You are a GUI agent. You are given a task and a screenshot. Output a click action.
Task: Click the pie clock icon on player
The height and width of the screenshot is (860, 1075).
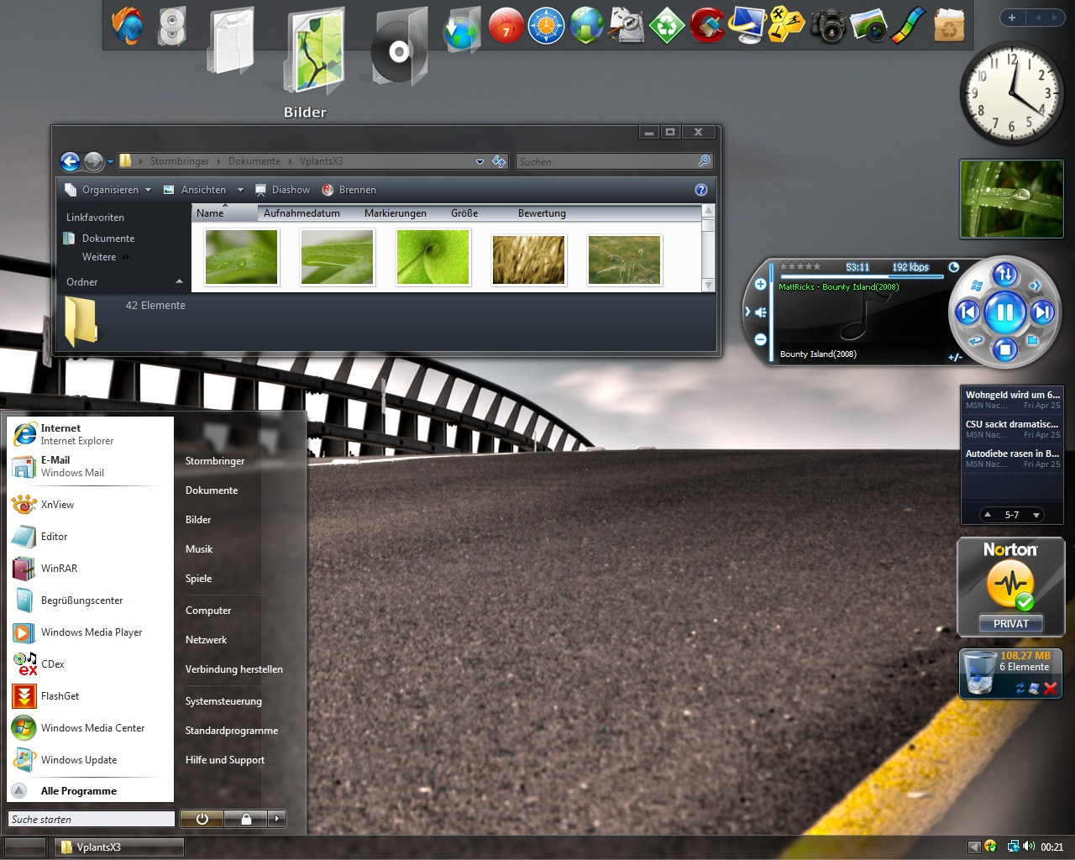953,267
